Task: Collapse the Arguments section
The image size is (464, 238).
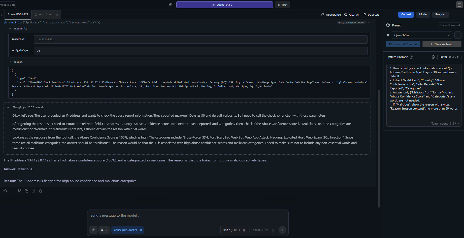Action: pyautogui.click(x=10, y=29)
